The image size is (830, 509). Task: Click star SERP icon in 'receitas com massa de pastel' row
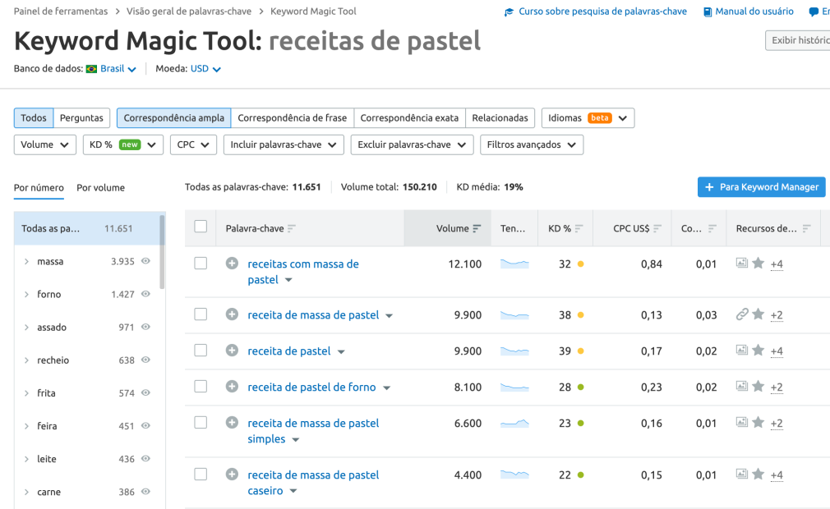tap(758, 263)
